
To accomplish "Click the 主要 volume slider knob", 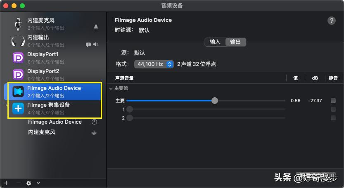I will (x=215, y=101).
